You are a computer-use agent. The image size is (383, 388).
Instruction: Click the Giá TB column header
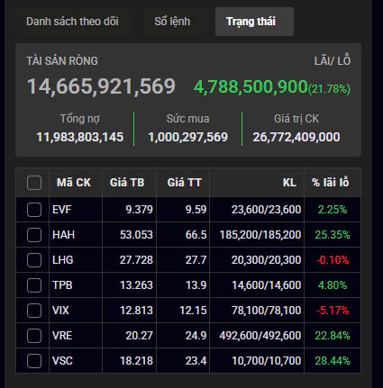pyautogui.click(x=127, y=183)
